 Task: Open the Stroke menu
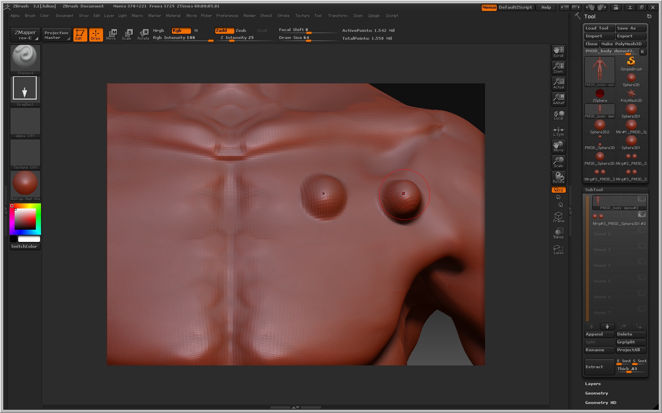coord(283,16)
